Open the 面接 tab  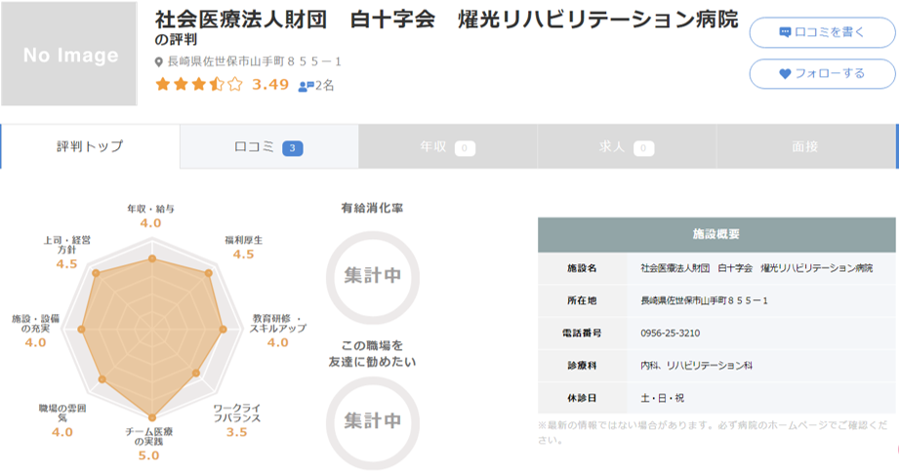click(806, 146)
